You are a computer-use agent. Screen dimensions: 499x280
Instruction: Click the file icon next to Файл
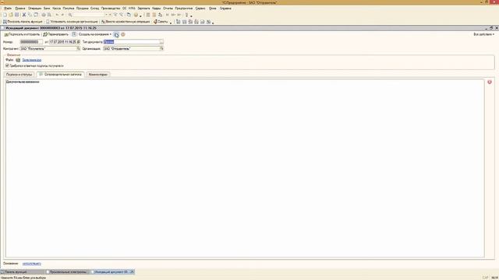18,60
